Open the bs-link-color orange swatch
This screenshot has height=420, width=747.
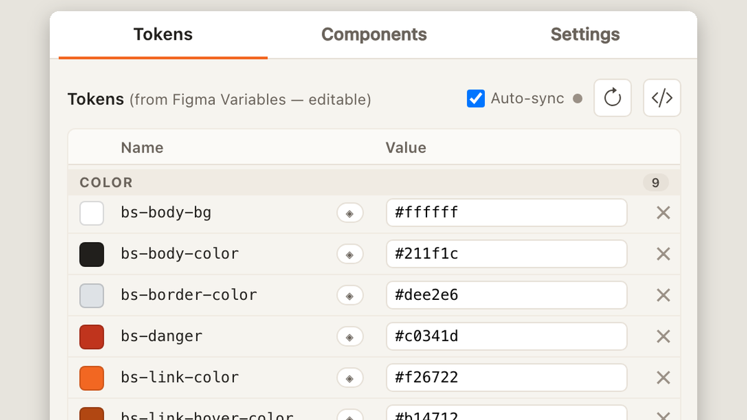coord(92,378)
